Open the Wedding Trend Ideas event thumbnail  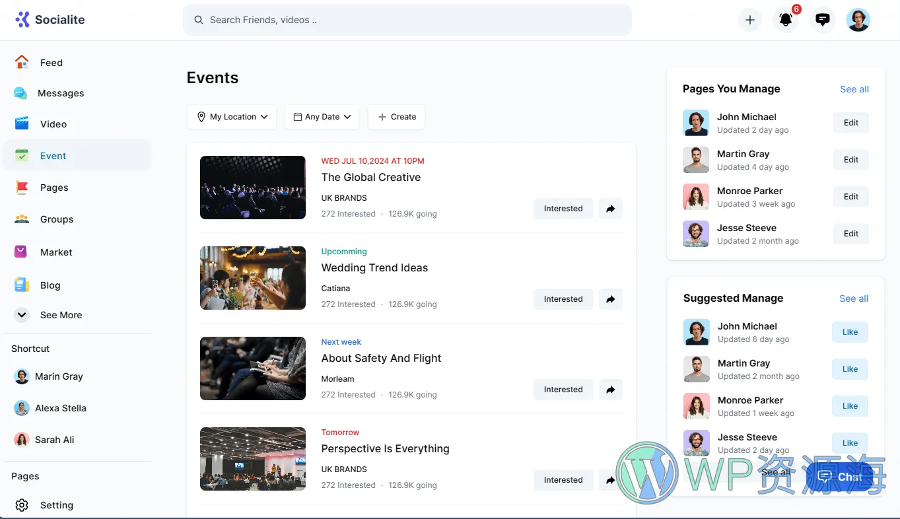[253, 278]
